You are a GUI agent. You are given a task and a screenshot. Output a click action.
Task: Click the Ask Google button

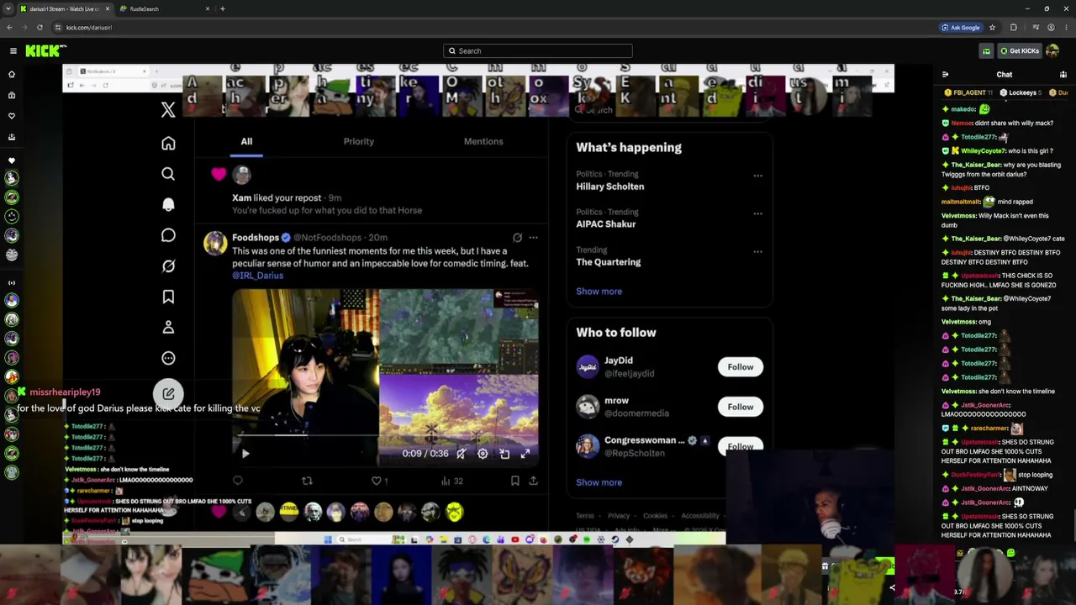tap(960, 27)
